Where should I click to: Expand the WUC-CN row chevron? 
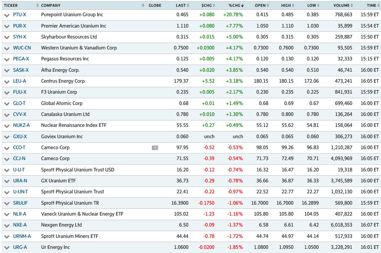click(x=6, y=48)
